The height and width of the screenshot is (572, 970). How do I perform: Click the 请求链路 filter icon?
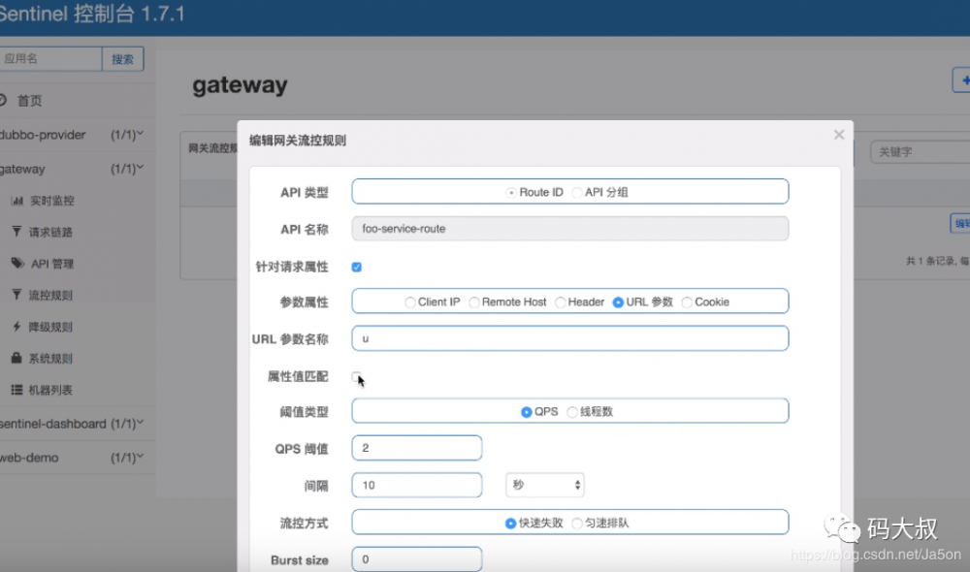point(16,232)
